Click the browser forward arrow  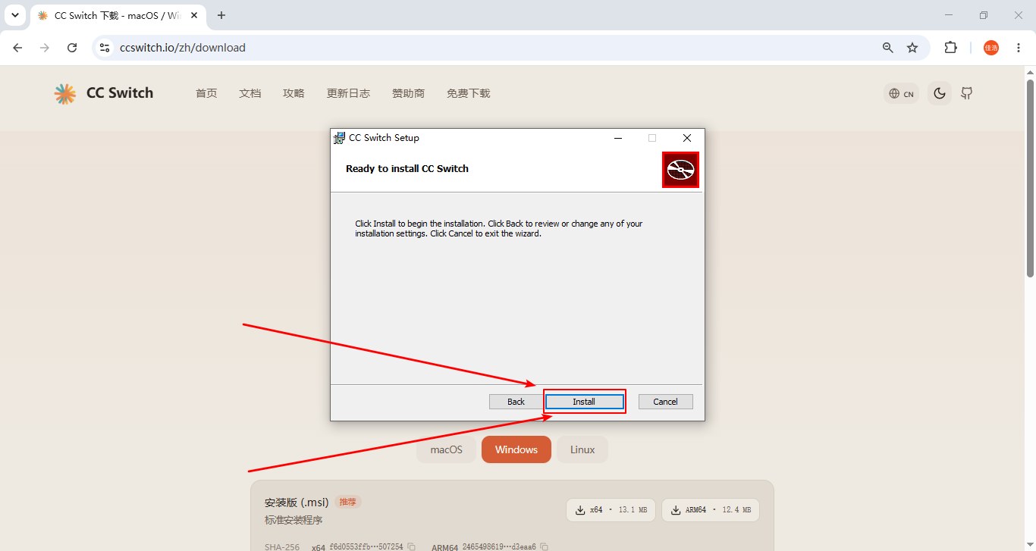click(x=45, y=48)
